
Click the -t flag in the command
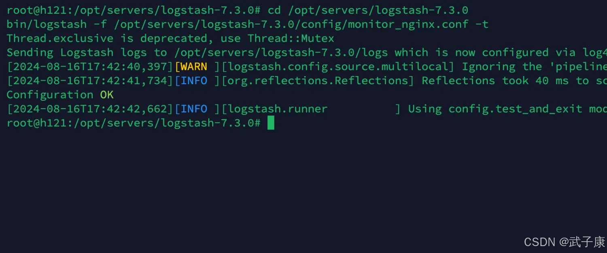coord(482,25)
